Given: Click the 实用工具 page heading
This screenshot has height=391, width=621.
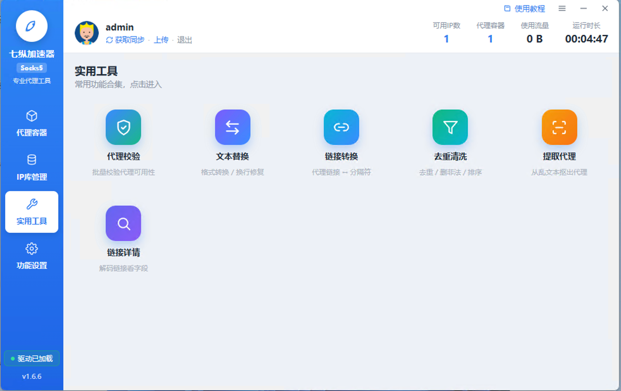Looking at the screenshot, I should 96,71.
